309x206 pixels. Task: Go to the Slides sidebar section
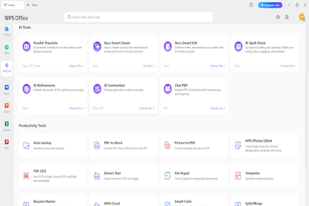point(7,107)
